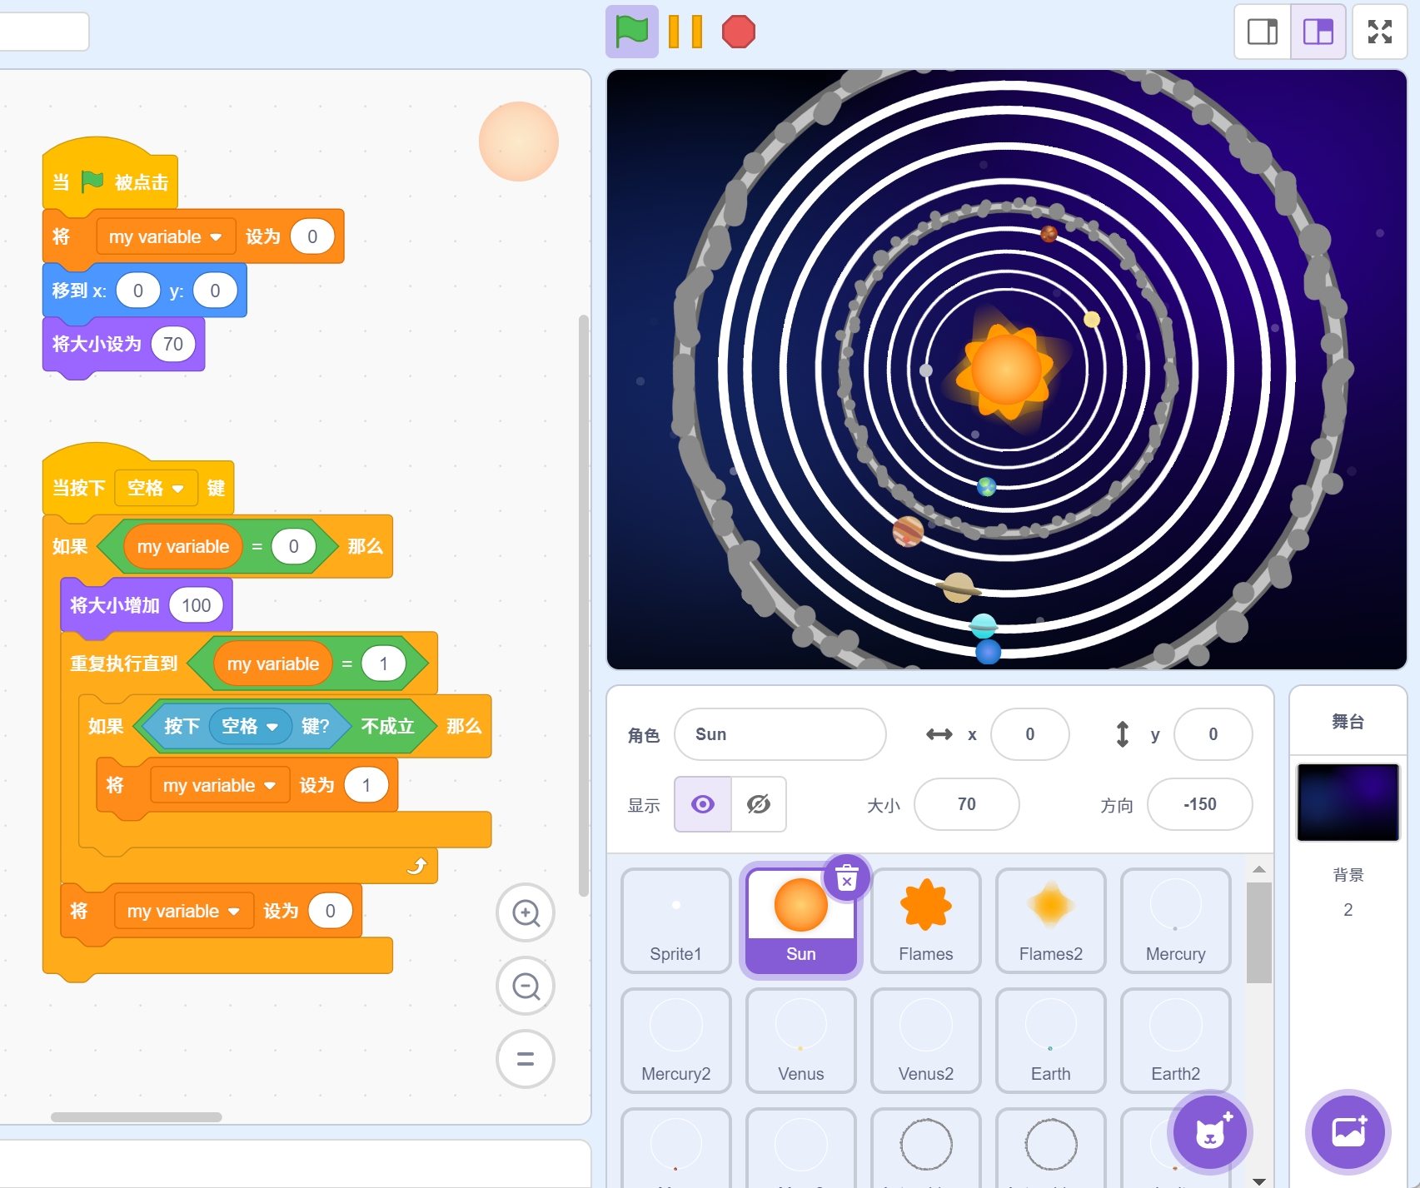Zoom out of the code workspace

point(526,987)
